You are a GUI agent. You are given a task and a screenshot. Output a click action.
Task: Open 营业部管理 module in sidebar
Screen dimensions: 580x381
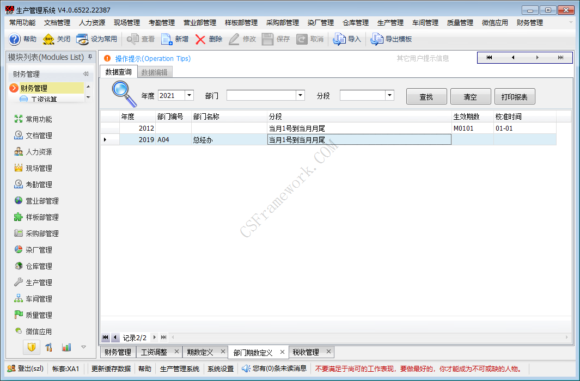pos(36,201)
